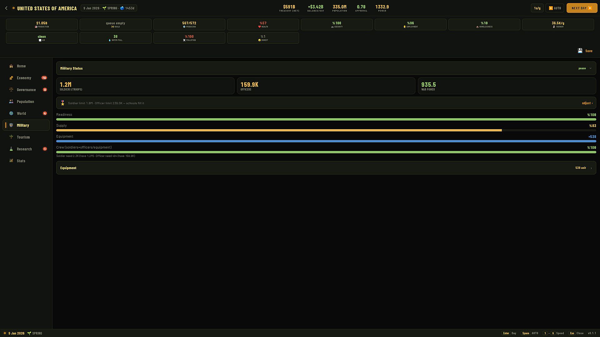This screenshot has width=600, height=337.
Task: Advance with the Next Day button
Action: pyautogui.click(x=582, y=8)
